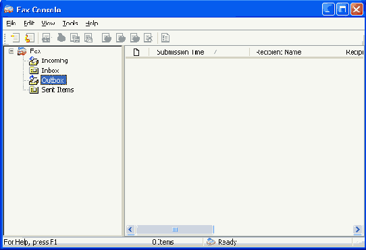366x250 pixels.
Task: Open the View menu
Action: [x=48, y=24]
